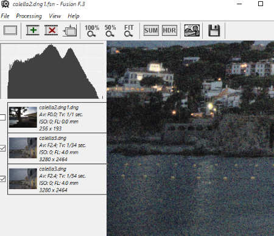Select SUM processing mode
The image size is (274, 236).
click(x=151, y=30)
